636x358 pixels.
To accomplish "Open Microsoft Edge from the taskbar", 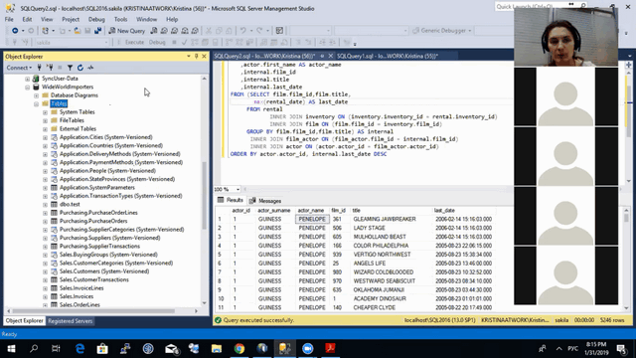I will tap(79, 348).
